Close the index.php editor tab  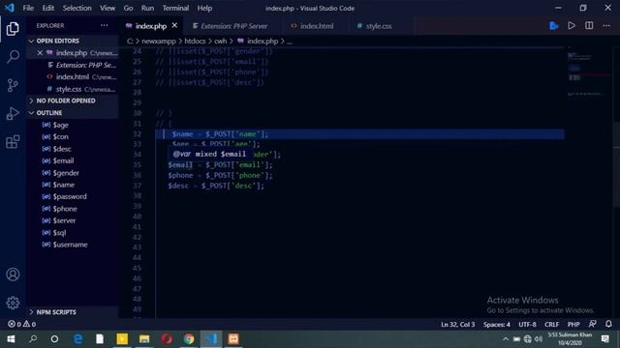click(174, 26)
